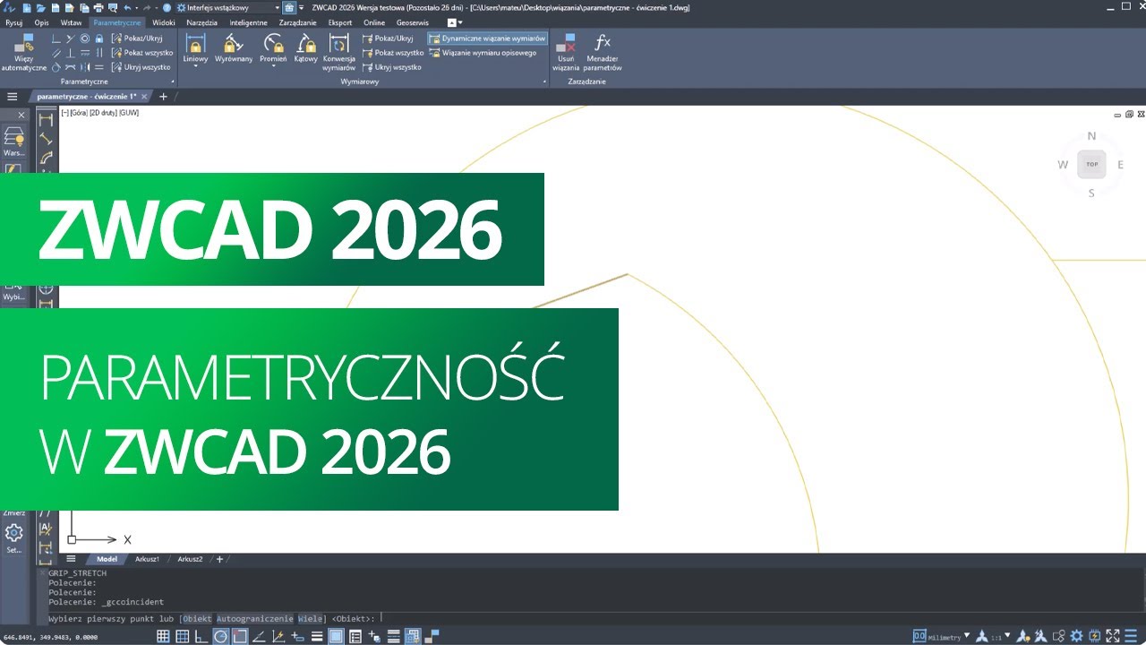This screenshot has height=645, width=1146.
Task: Click Konwersja wymiarów icon
Action: pyautogui.click(x=338, y=45)
